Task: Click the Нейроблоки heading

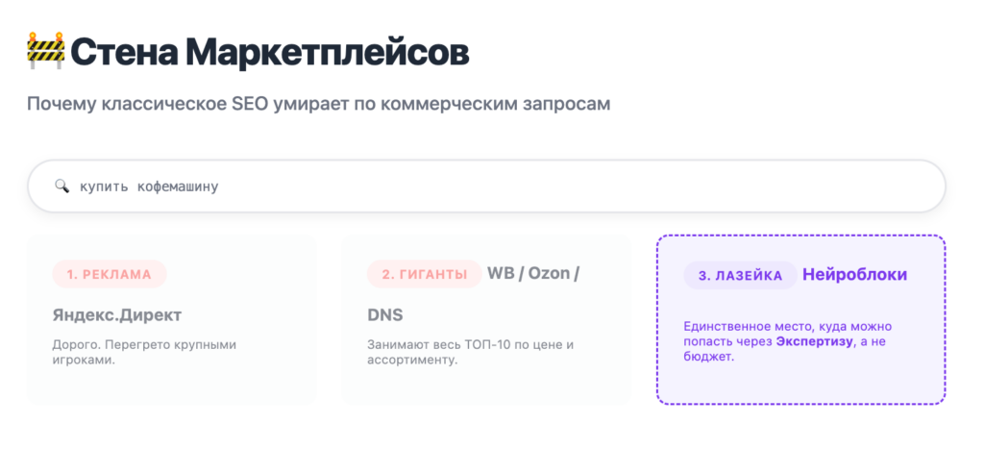Action: coord(854,274)
